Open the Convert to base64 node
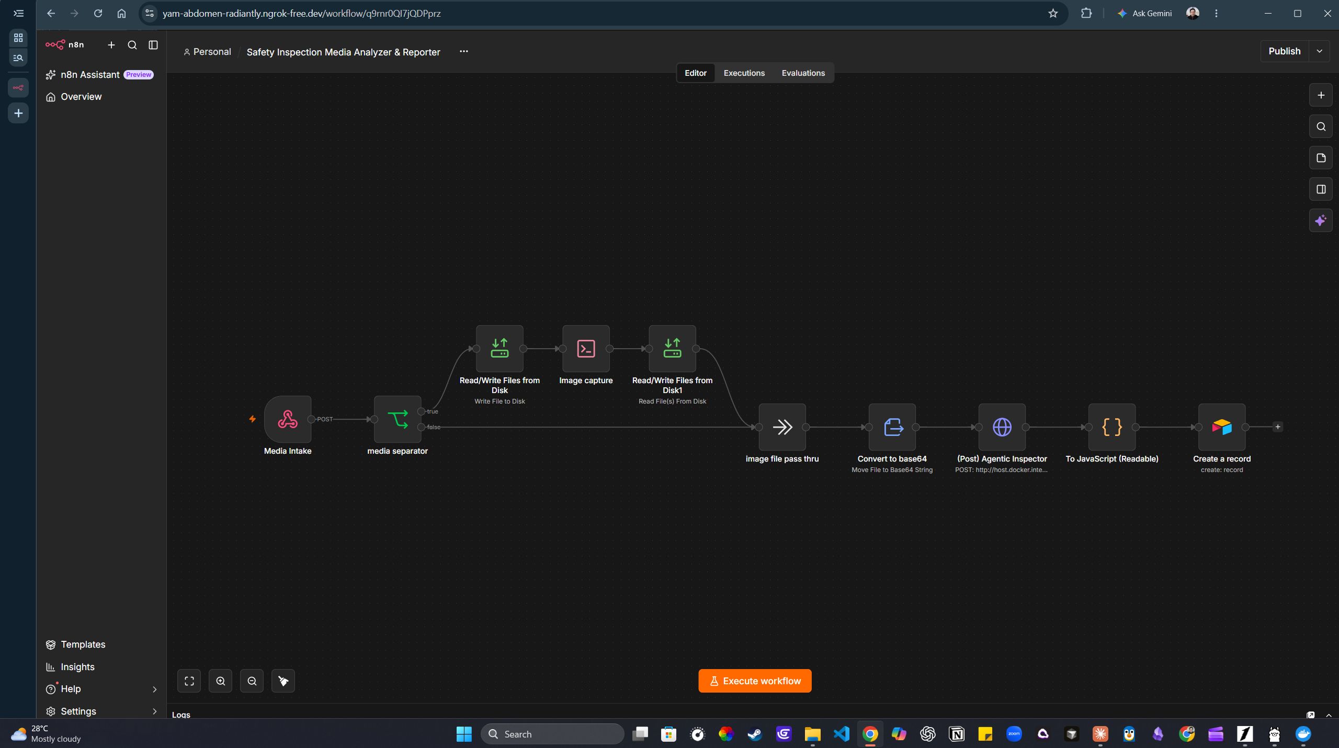Screen dimensions: 1339x748 892,427
